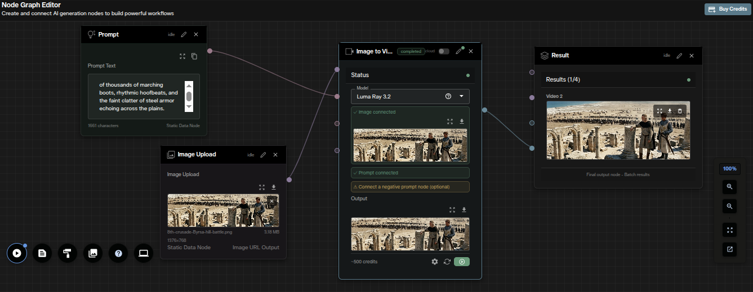Zoom out on the canvas
The width and height of the screenshot is (753, 292).
[x=729, y=206]
